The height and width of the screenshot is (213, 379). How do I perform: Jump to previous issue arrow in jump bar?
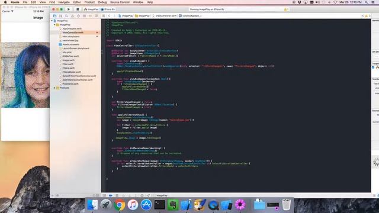[x=363, y=16]
